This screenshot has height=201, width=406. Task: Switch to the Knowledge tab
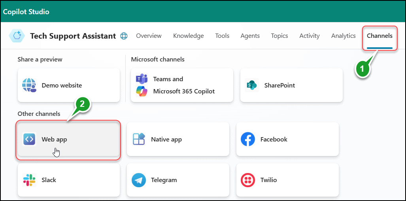188,36
